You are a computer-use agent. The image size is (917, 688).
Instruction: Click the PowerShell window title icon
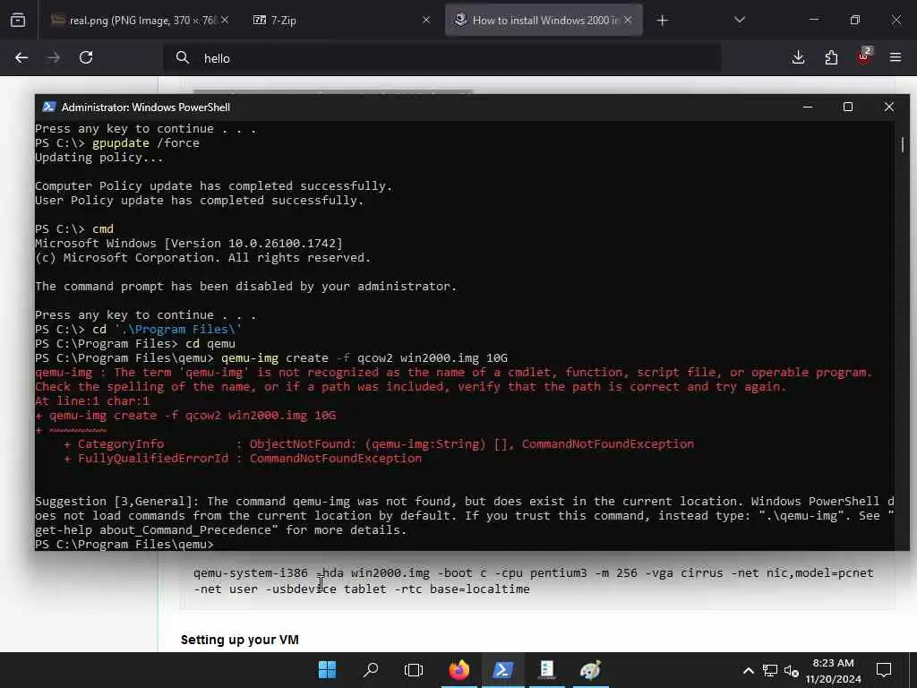(x=49, y=107)
